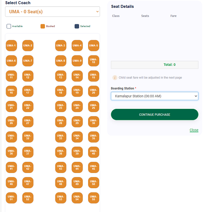205x212 pixels.
Task: Pick seat UMA-5 in the coach
Action: (x=93, y=46)
